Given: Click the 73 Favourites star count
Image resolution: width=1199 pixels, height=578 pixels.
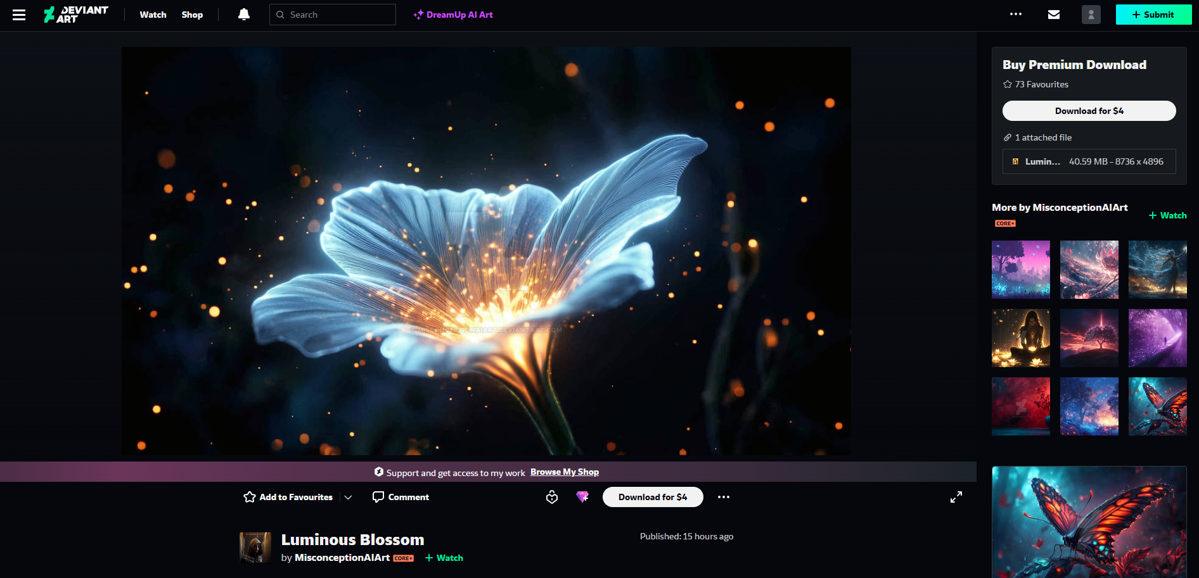Looking at the screenshot, I should coord(1035,84).
